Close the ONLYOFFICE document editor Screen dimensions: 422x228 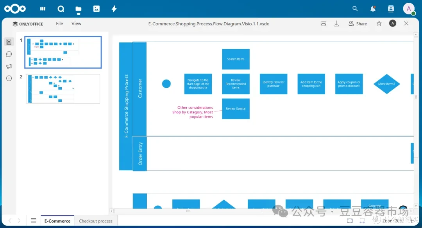406,24
